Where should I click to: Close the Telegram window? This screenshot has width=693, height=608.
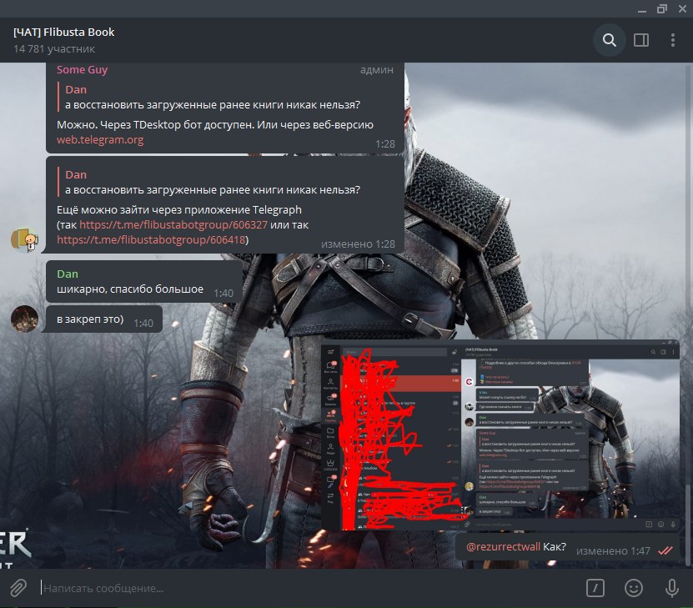682,9
